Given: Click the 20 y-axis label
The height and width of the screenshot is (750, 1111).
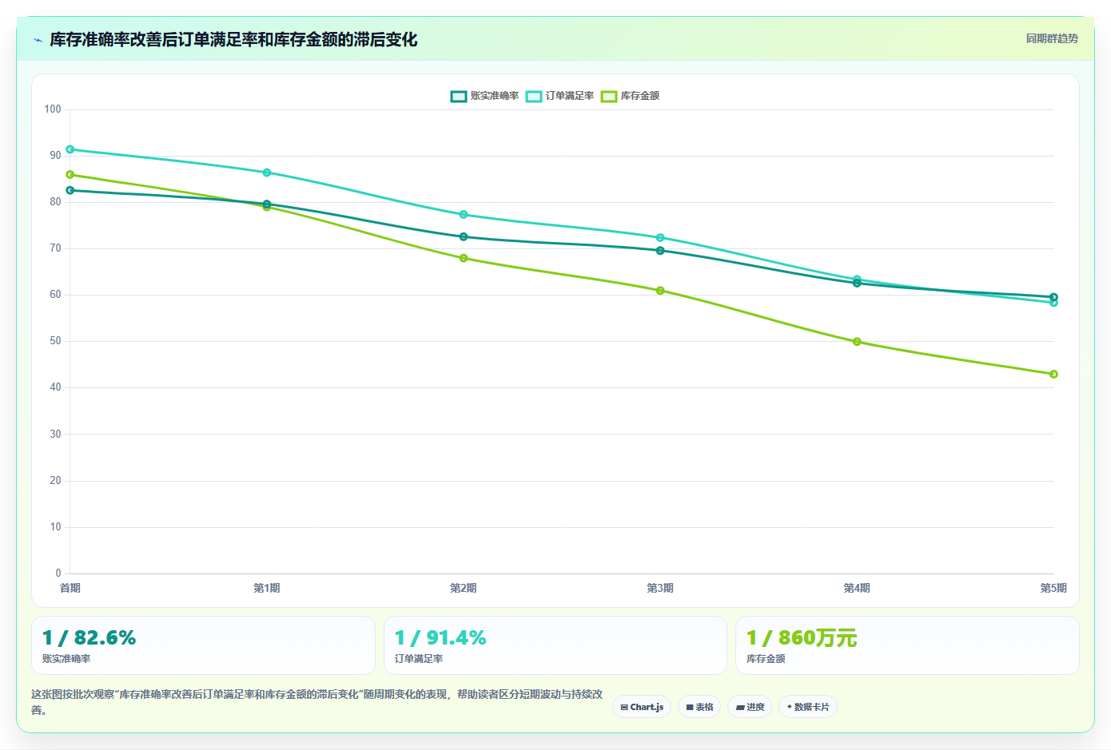Looking at the screenshot, I should click(55, 481).
